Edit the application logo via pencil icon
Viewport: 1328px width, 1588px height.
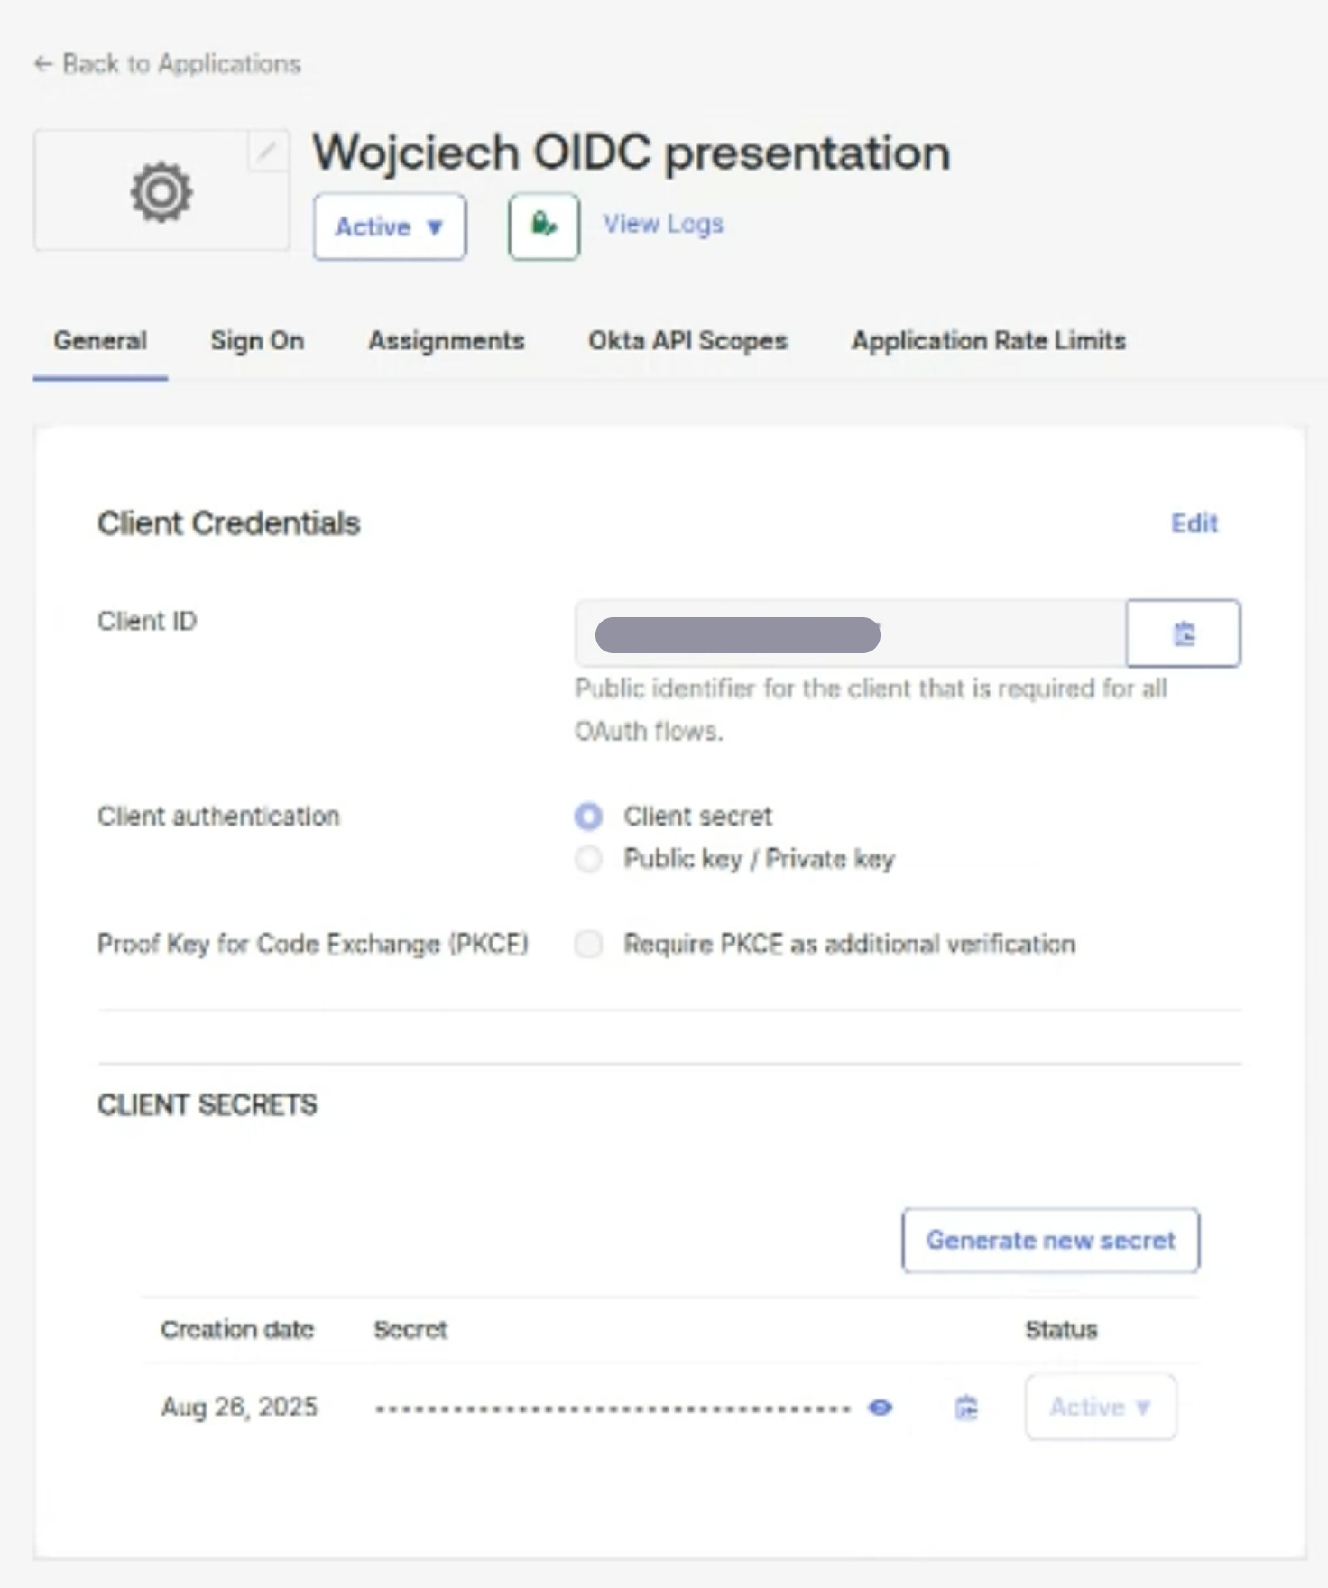(x=266, y=152)
